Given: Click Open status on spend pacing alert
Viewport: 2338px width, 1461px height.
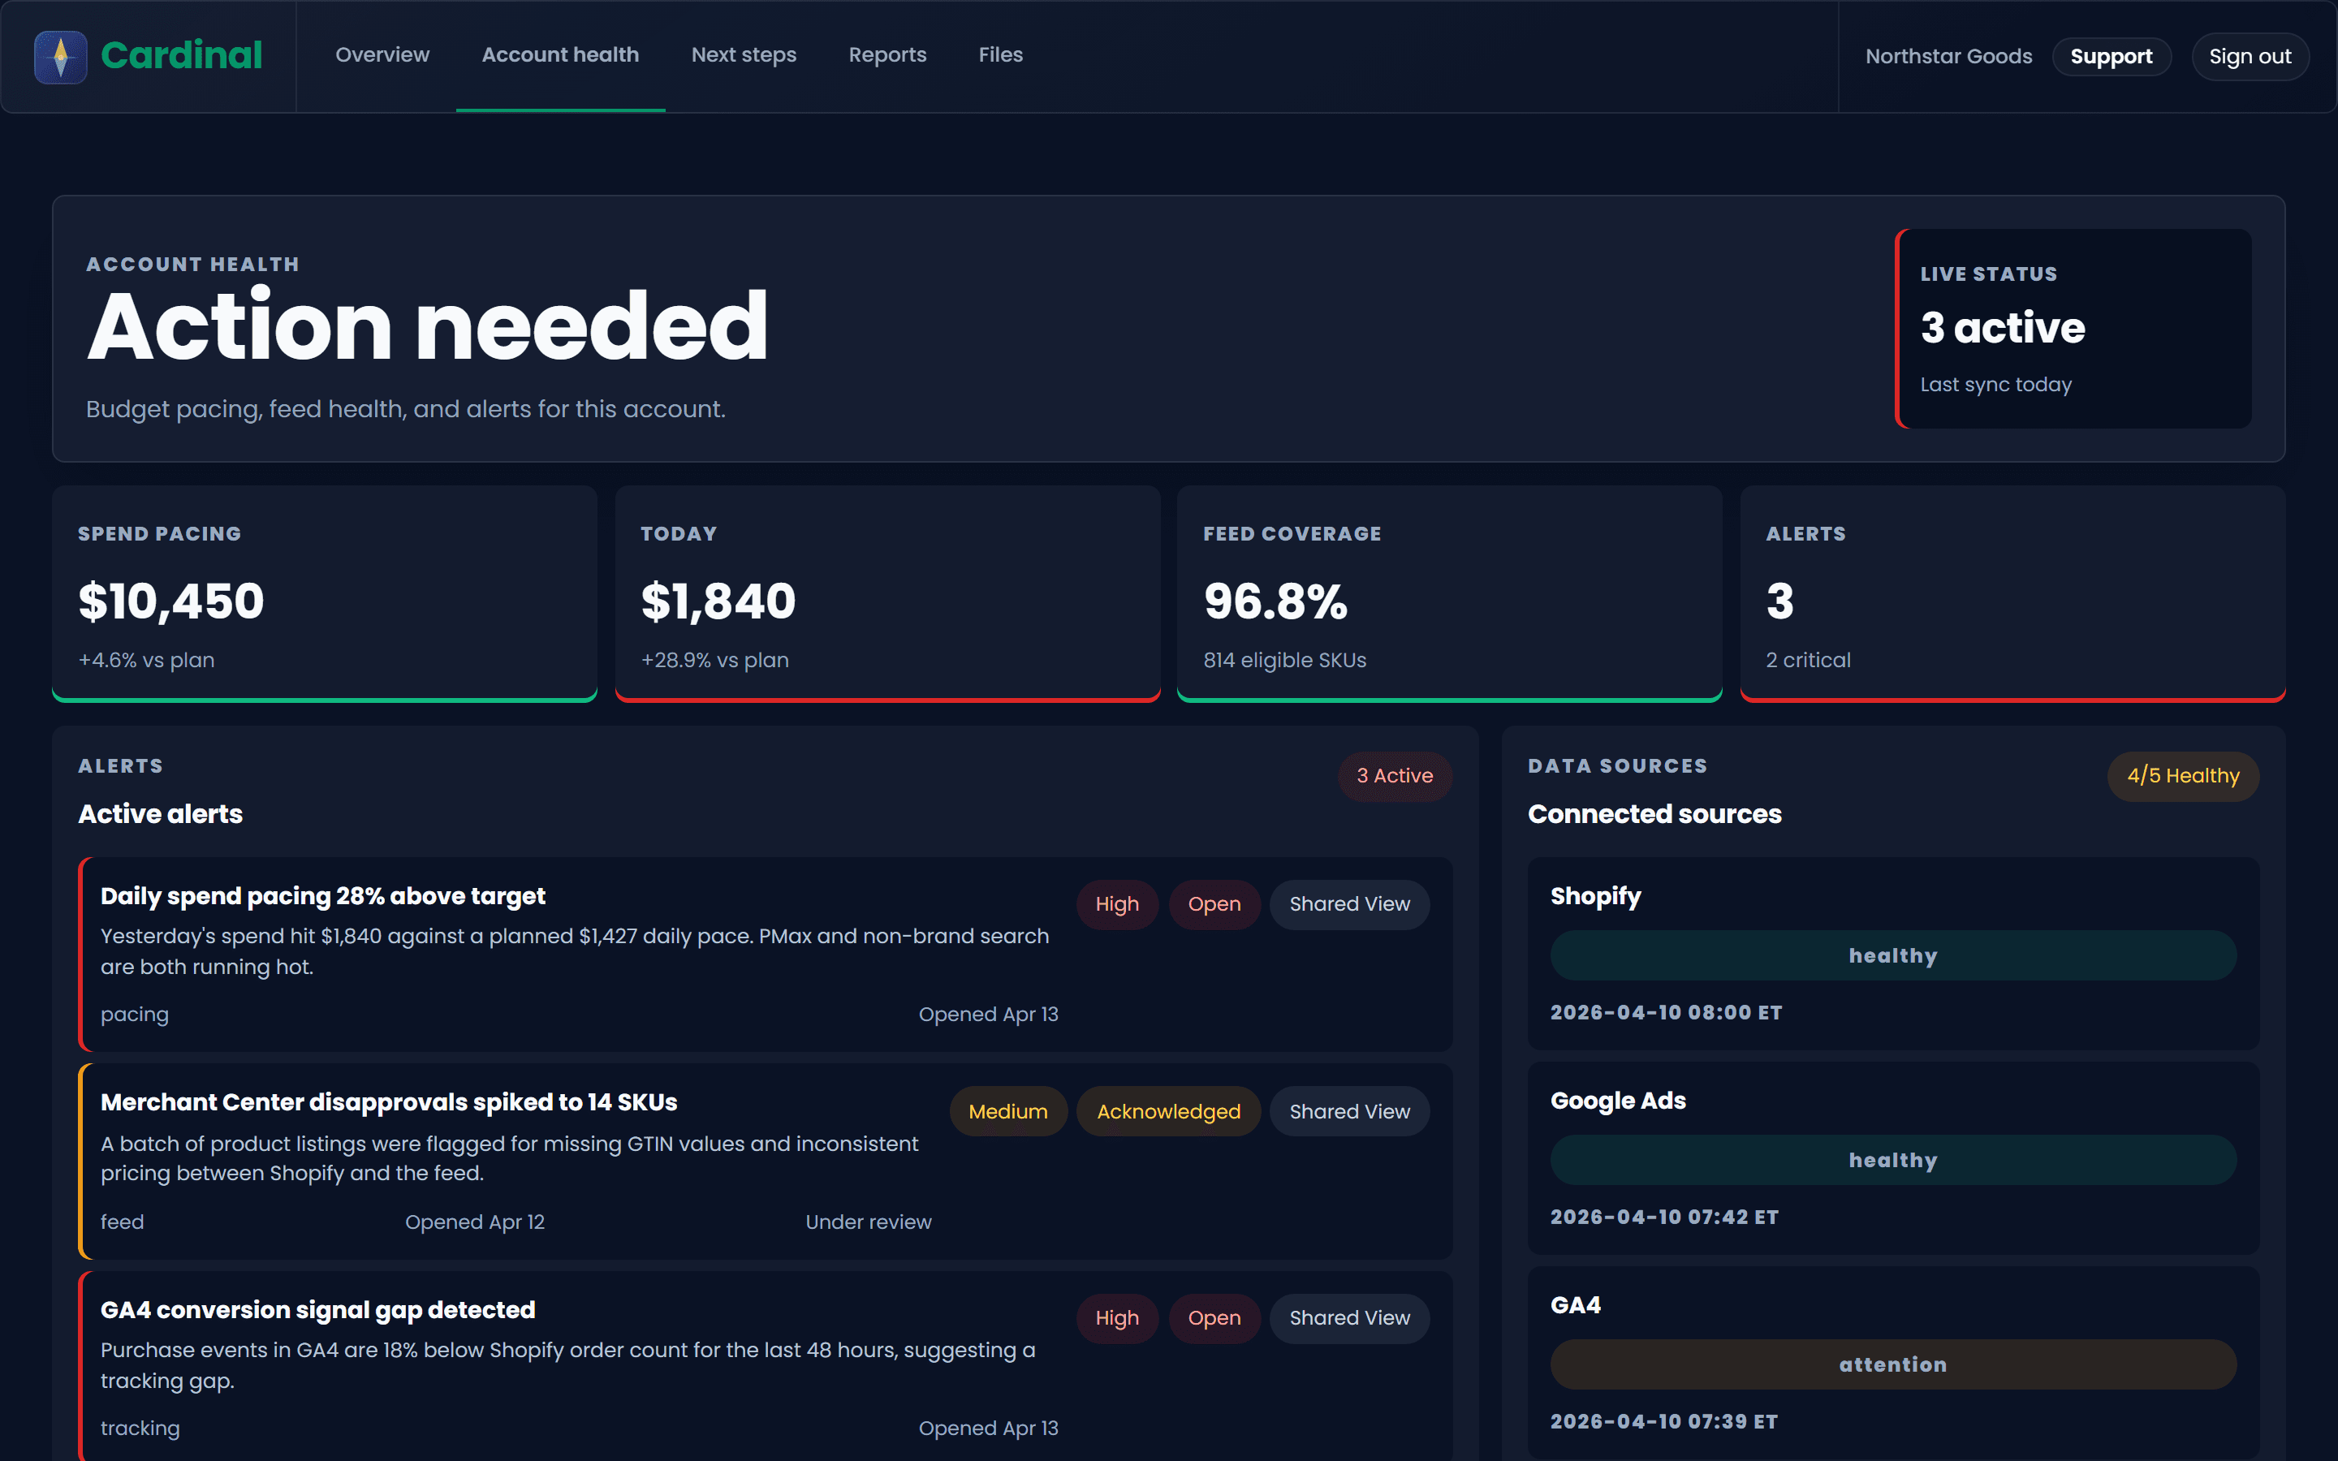Looking at the screenshot, I should pos(1214,904).
